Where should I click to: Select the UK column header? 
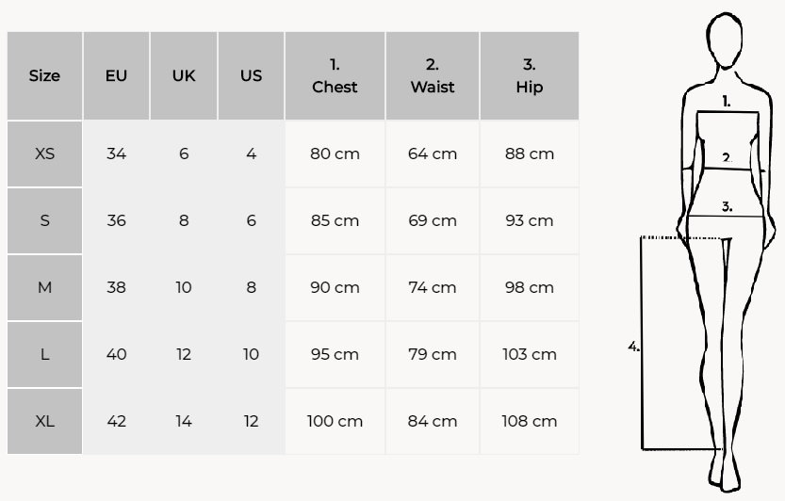[x=184, y=76]
